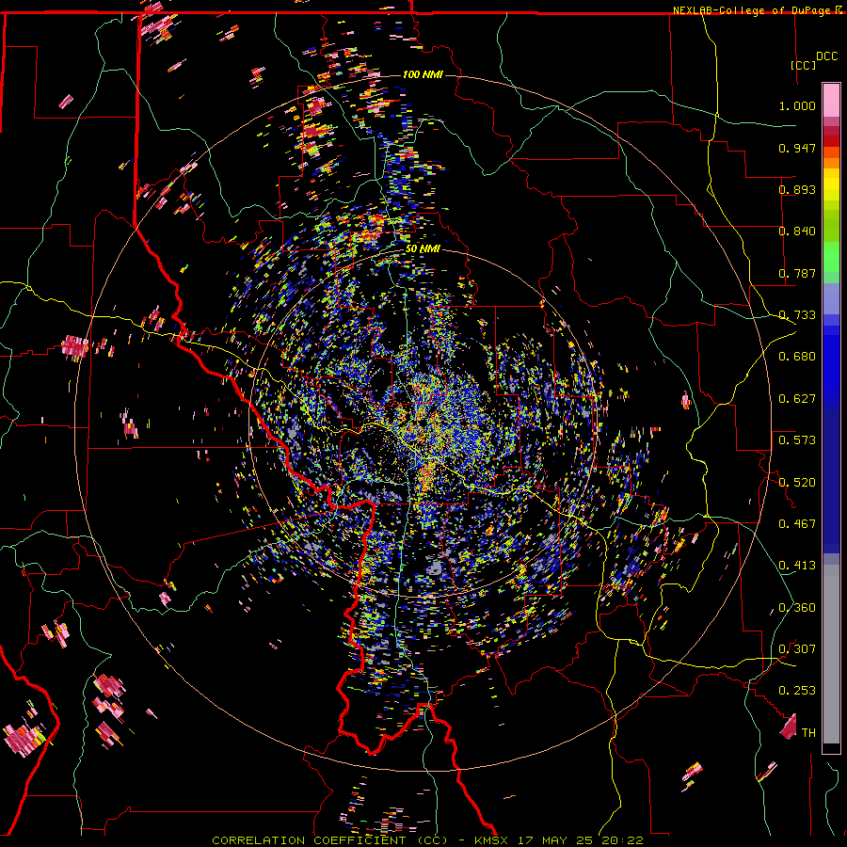Screen dimensions: 847x847
Task: Click the 1.000 value on the color scale
Action: [797, 105]
